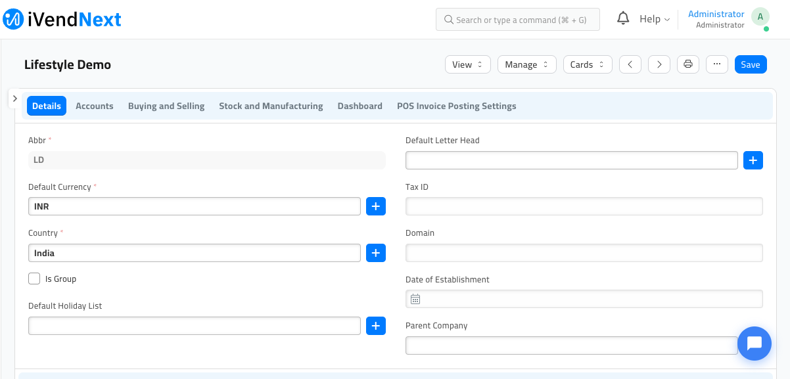This screenshot has width=790, height=379.
Task: Open the chat bubble widget
Action: (x=755, y=344)
